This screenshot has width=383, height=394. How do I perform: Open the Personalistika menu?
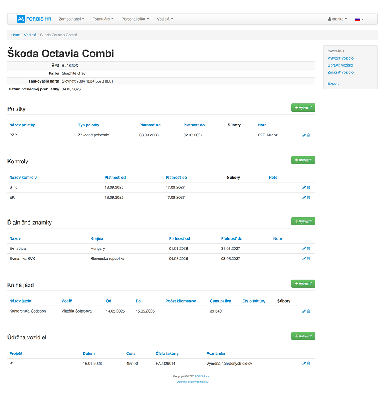pyautogui.click(x=135, y=19)
